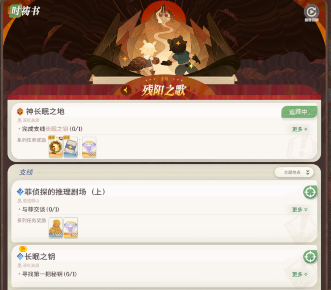Open the 长眠之钥 link in quest objective

pyautogui.click(x=57, y=129)
